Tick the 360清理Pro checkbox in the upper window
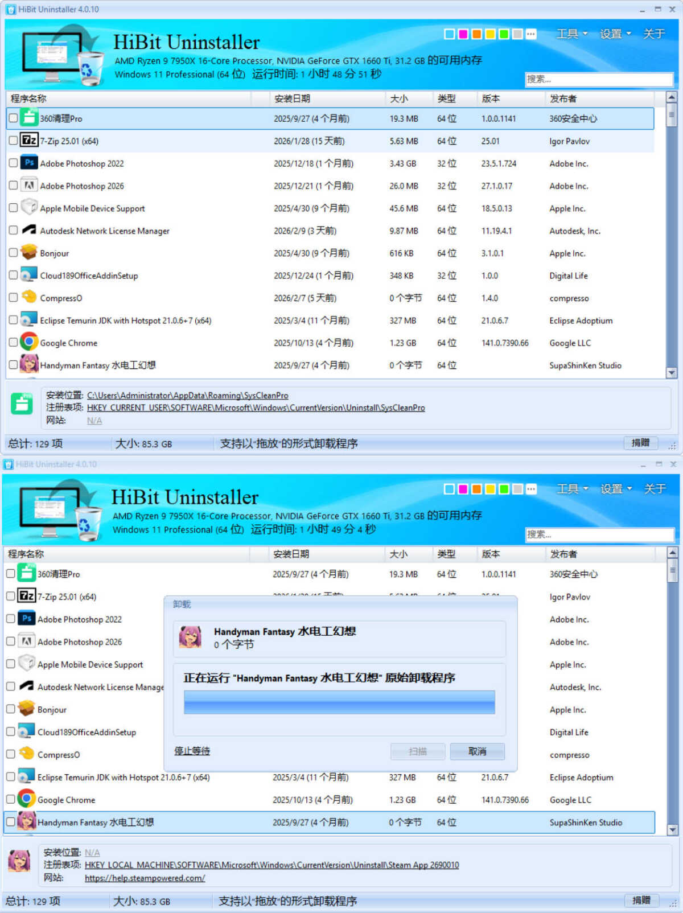This screenshot has width=683, height=913. click(13, 118)
